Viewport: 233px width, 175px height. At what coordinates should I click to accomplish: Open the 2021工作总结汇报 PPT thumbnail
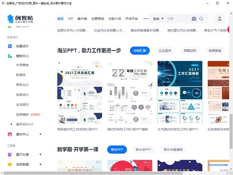(x=80, y=93)
